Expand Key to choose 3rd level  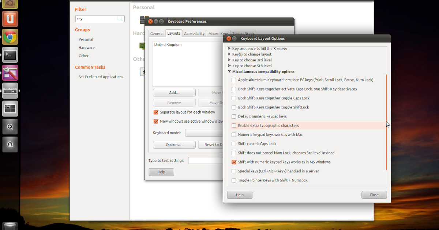(229, 60)
